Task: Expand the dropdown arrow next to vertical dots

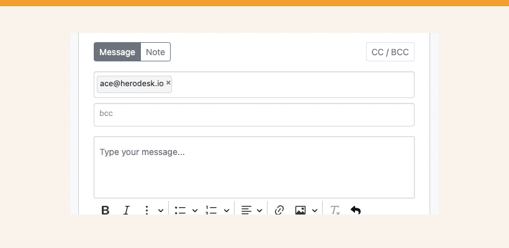Action: pyautogui.click(x=161, y=210)
